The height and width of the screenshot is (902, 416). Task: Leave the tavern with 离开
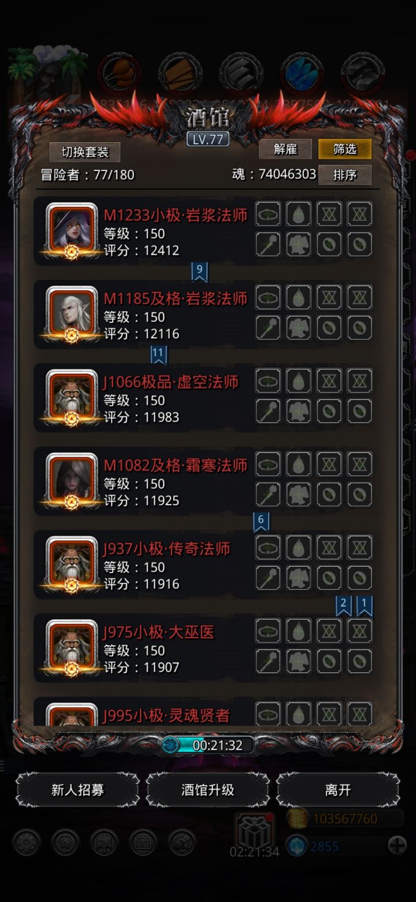tap(338, 790)
